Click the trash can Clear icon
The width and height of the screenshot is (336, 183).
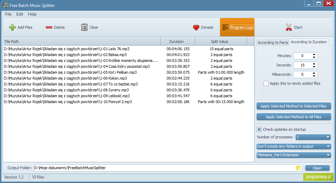pos(84,27)
